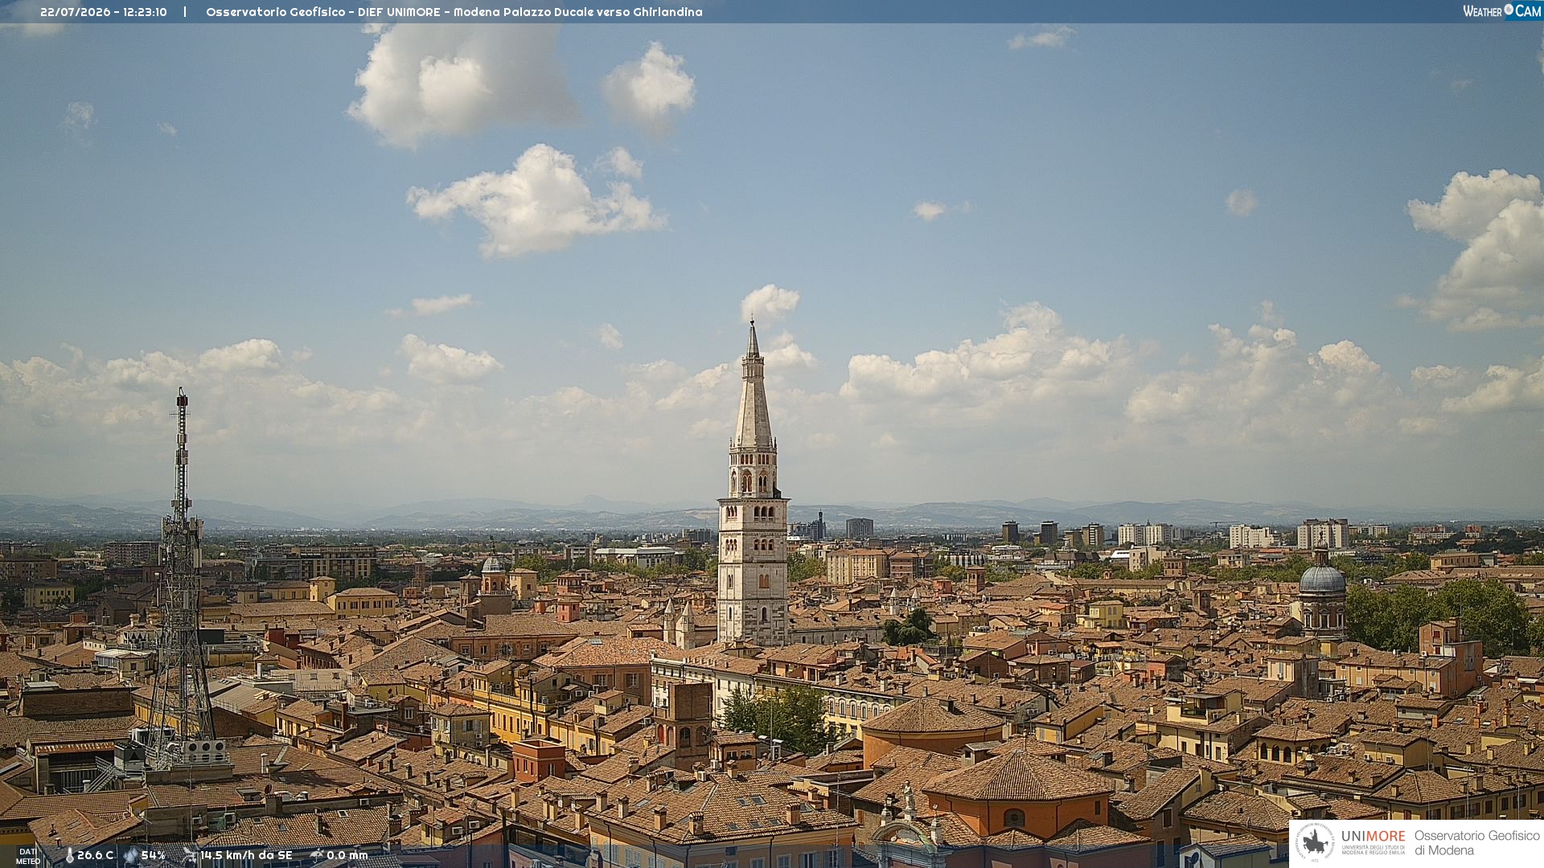This screenshot has width=1544, height=868.
Task: Click the UNIMORE university seal emblem
Action: point(1315,842)
